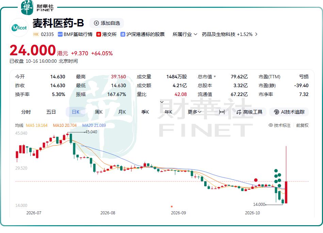Click MA10 20.704 indicator label
The height and width of the screenshot is (233, 323).
point(65,125)
